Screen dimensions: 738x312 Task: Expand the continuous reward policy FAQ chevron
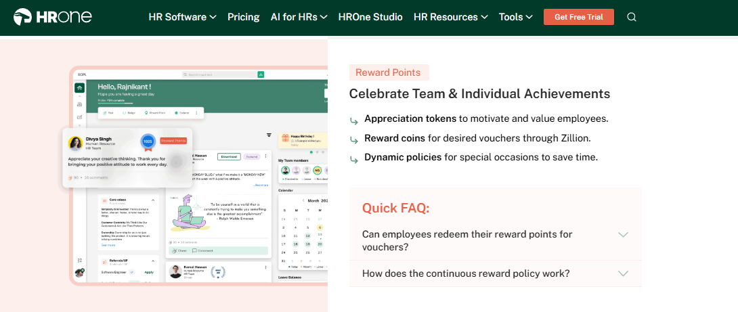(x=623, y=273)
